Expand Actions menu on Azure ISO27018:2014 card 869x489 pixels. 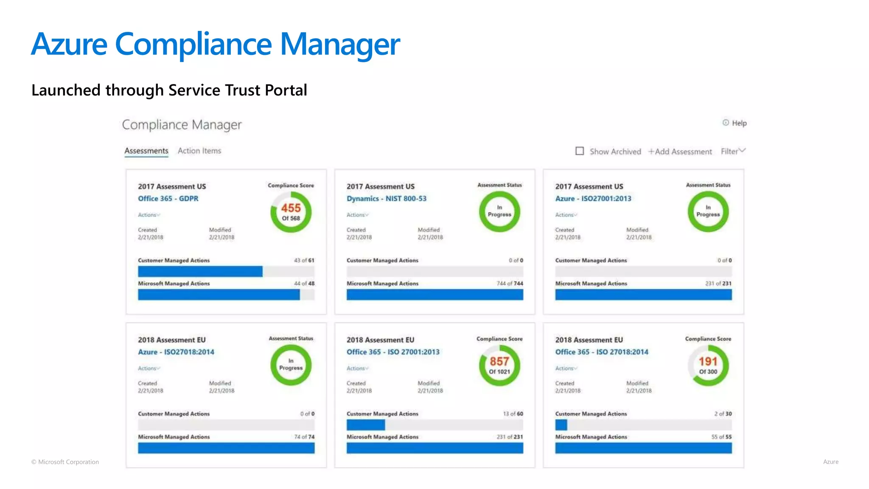coord(149,368)
